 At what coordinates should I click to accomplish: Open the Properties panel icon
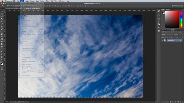click(159, 15)
